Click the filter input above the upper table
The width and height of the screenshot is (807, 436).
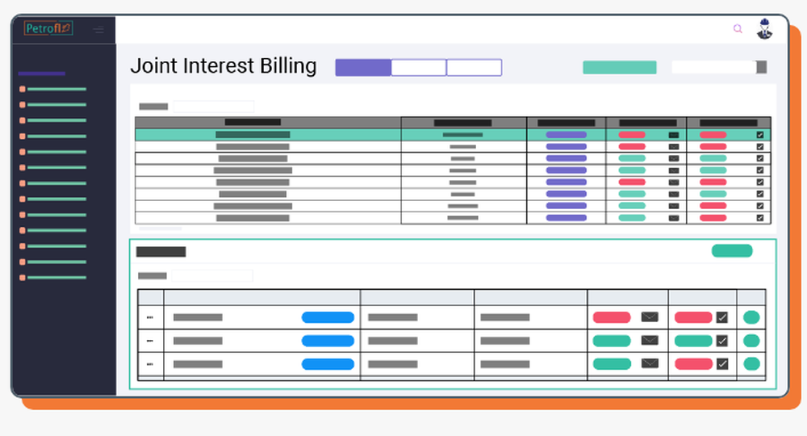click(x=213, y=106)
